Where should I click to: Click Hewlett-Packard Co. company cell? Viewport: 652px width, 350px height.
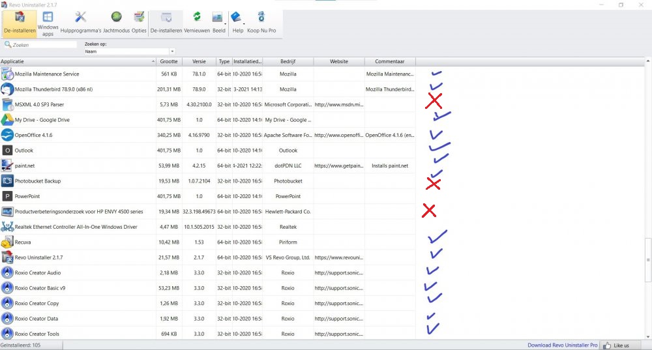point(288,212)
